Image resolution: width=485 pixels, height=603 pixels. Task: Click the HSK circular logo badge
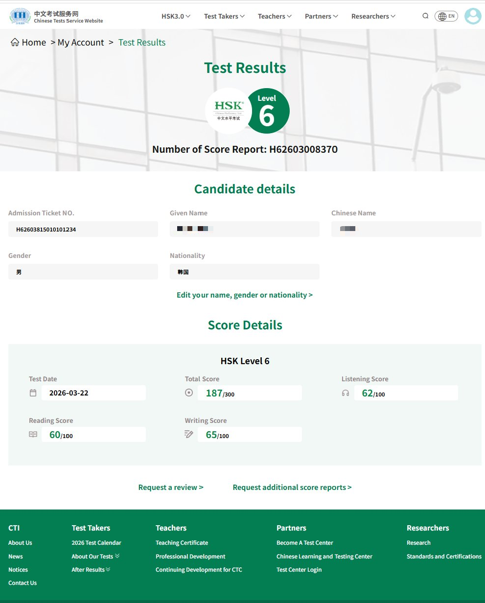(x=229, y=111)
